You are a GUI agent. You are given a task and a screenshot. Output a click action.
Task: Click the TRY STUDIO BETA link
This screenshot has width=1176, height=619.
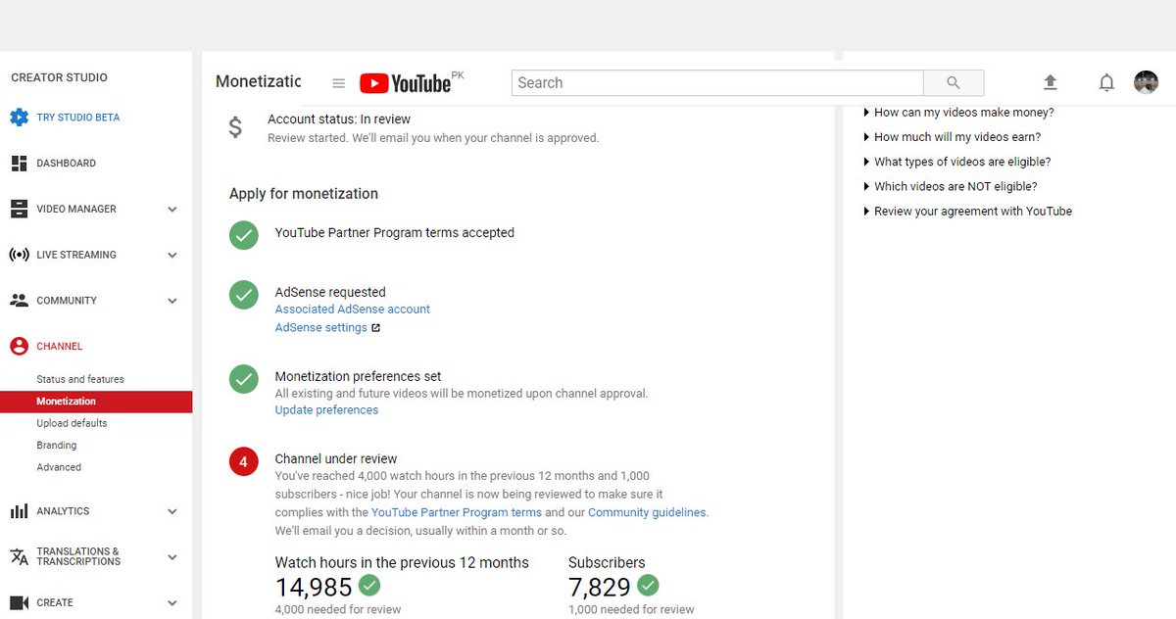point(78,118)
